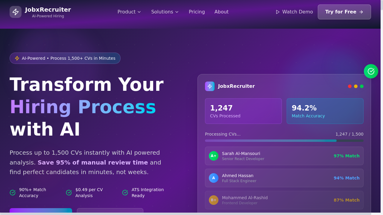The width and height of the screenshot is (383, 215).
Task: Click the green floating checkmark circle icon
Action: [371, 71]
